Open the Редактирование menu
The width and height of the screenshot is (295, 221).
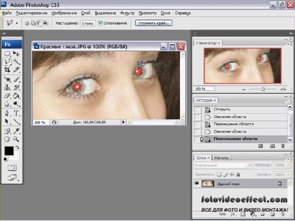tap(31, 13)
